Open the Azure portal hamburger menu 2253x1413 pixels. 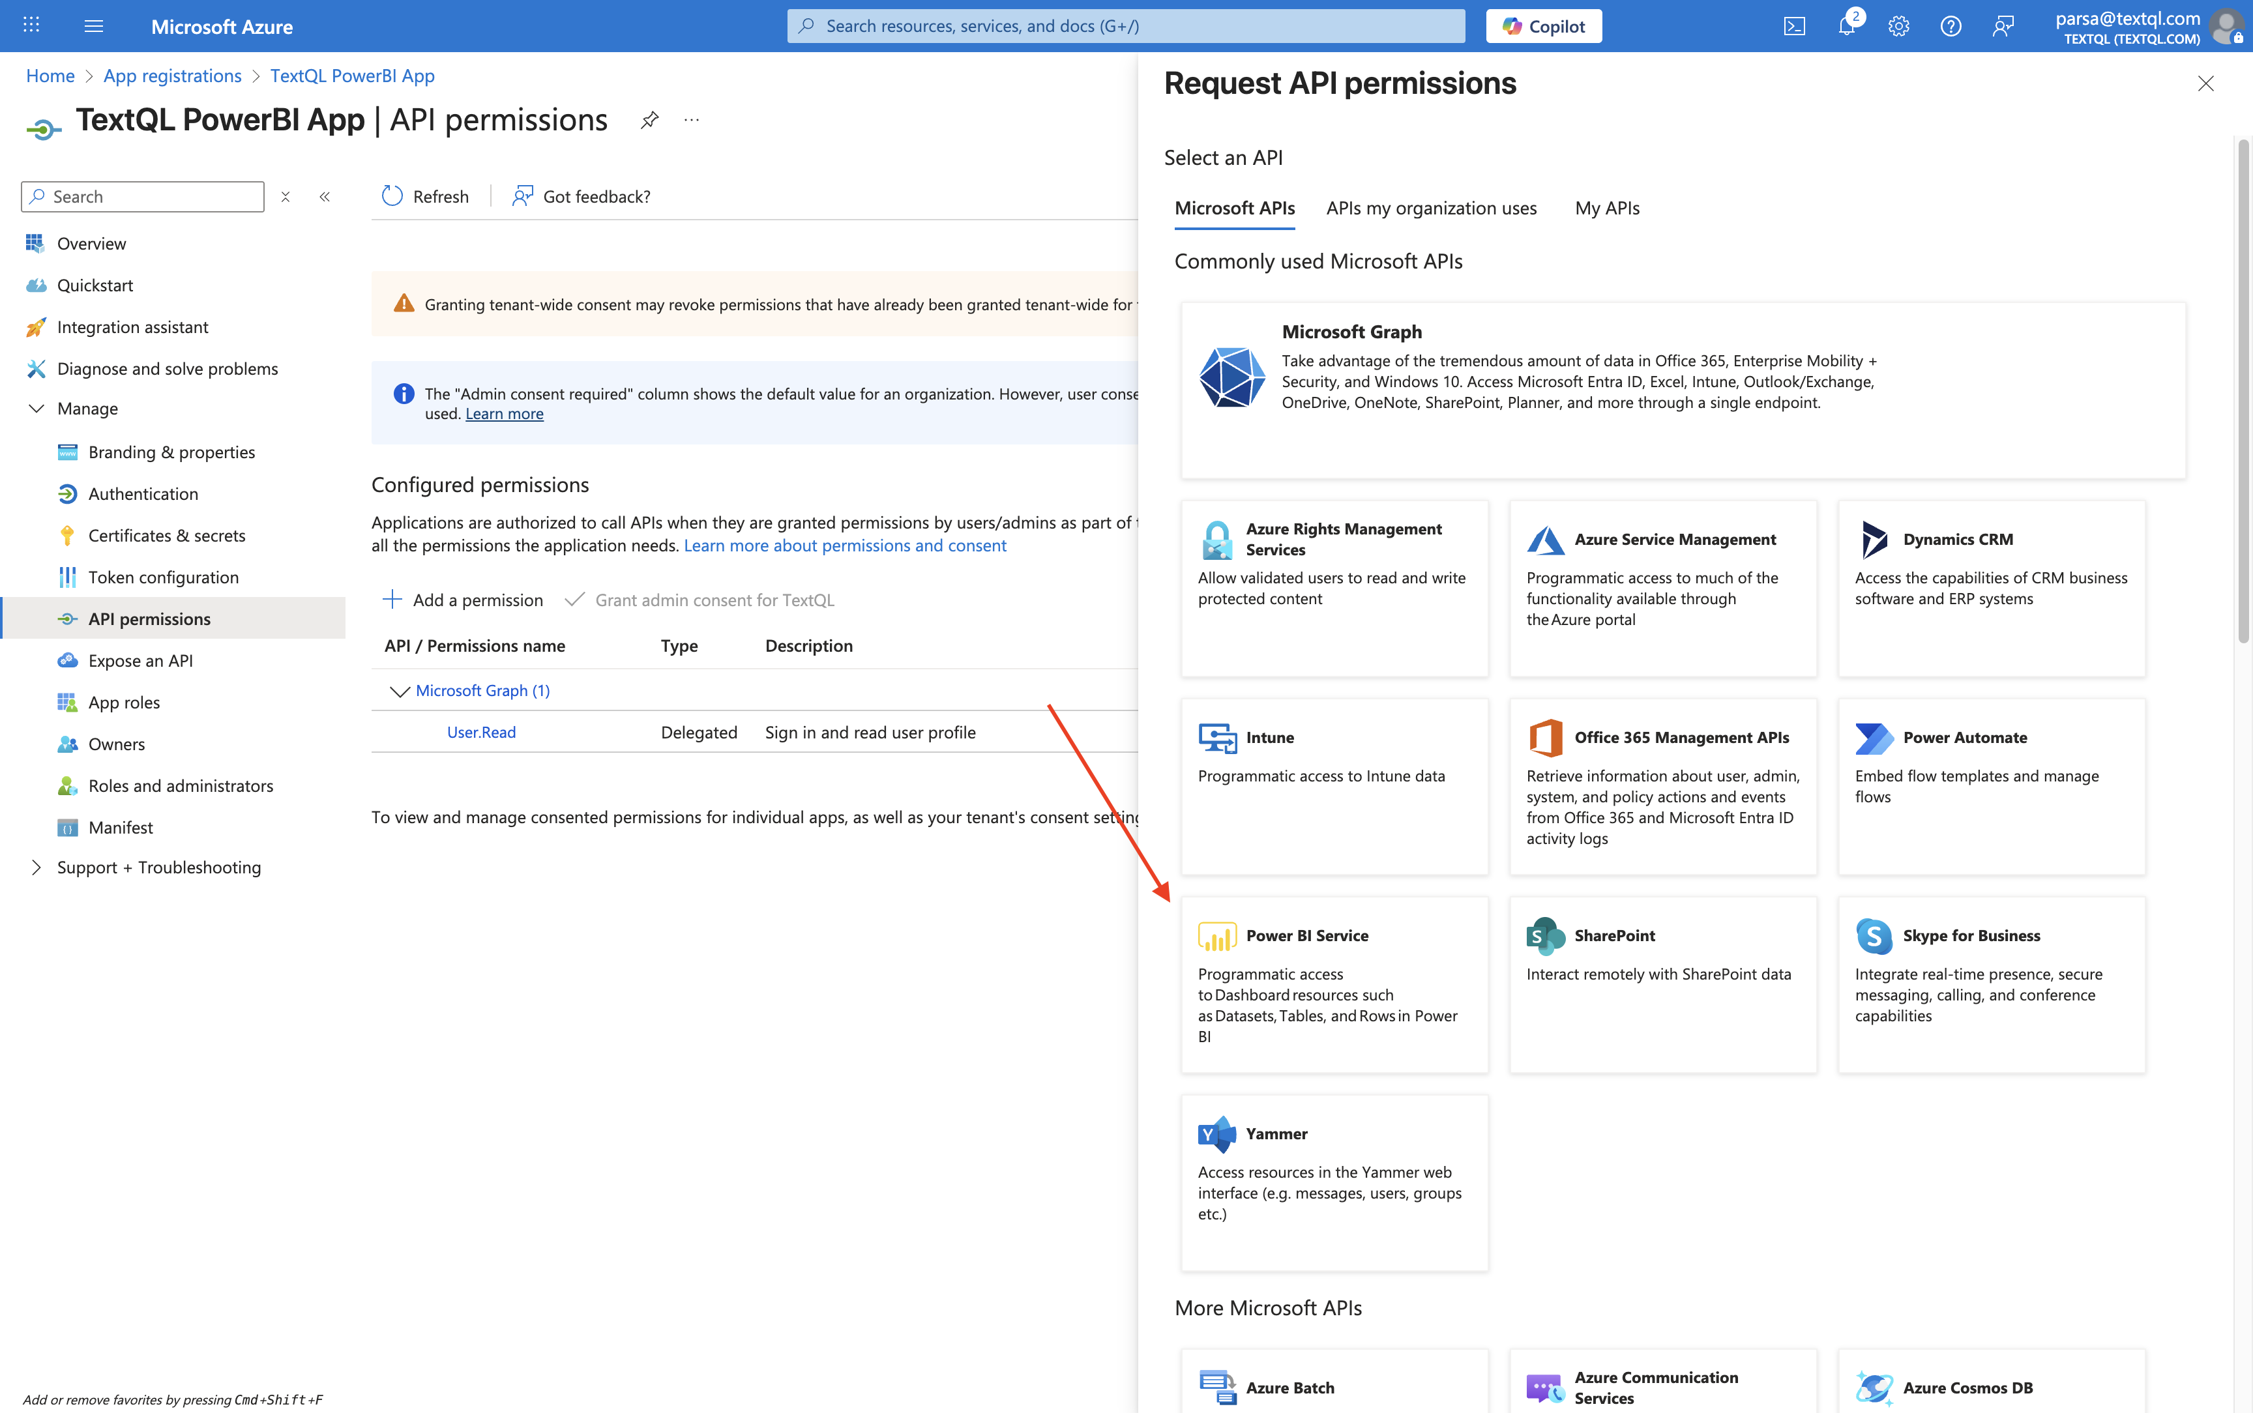click(x=93, y=26)
